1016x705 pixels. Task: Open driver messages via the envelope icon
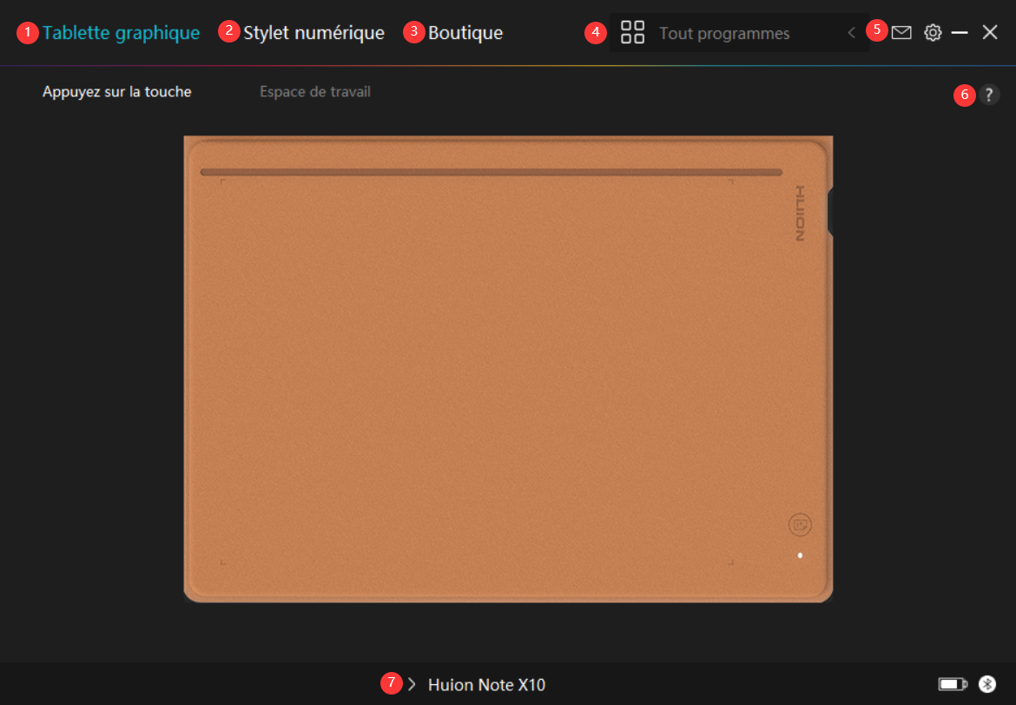click(901, 32)
